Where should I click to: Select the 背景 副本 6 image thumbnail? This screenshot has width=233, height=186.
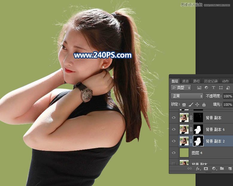click(184, 129)
